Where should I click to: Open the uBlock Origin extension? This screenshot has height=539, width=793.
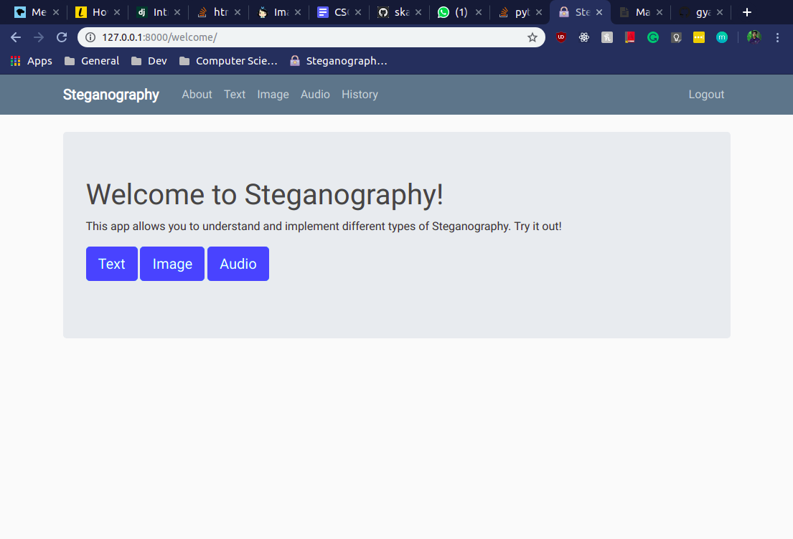561,37
